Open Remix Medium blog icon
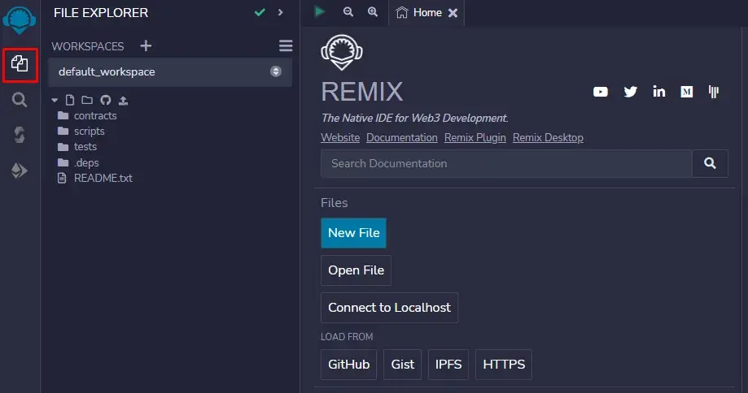The height and width of the screenshot is (393, 748). point(686,92)
